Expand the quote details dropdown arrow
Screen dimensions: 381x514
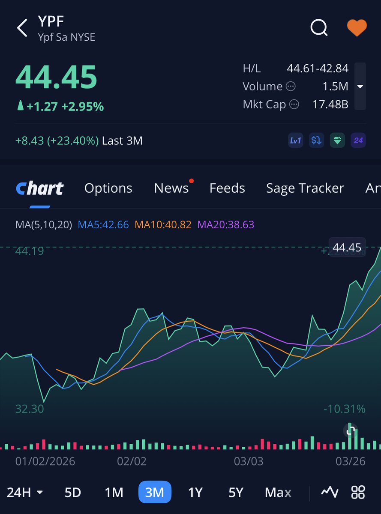point(360,87)
